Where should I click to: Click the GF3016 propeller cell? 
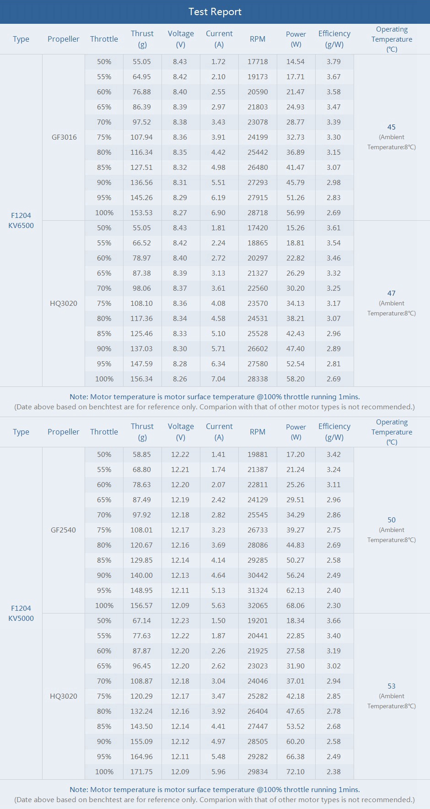pos(64,137)
